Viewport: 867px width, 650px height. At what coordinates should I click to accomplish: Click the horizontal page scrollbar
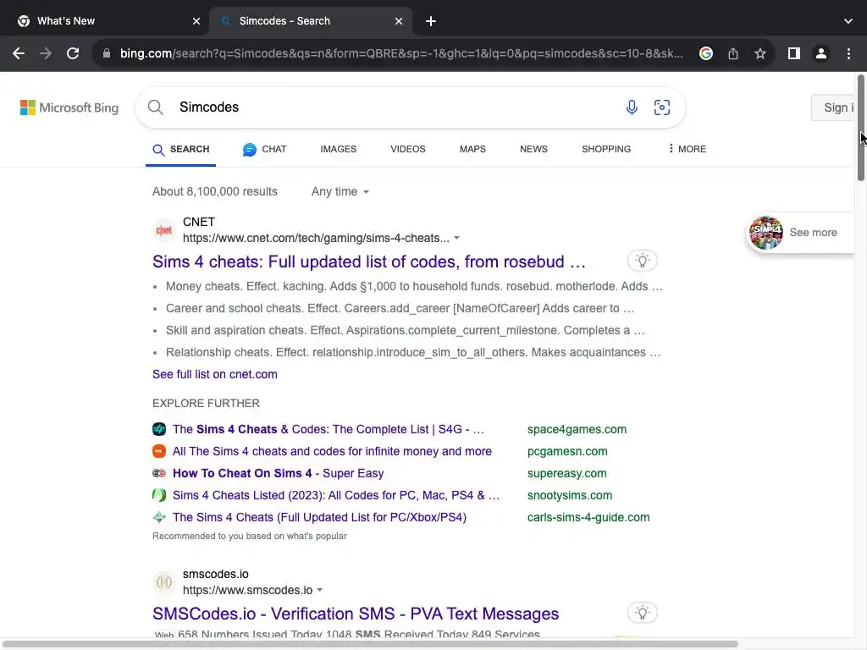[x=371, y=644]
